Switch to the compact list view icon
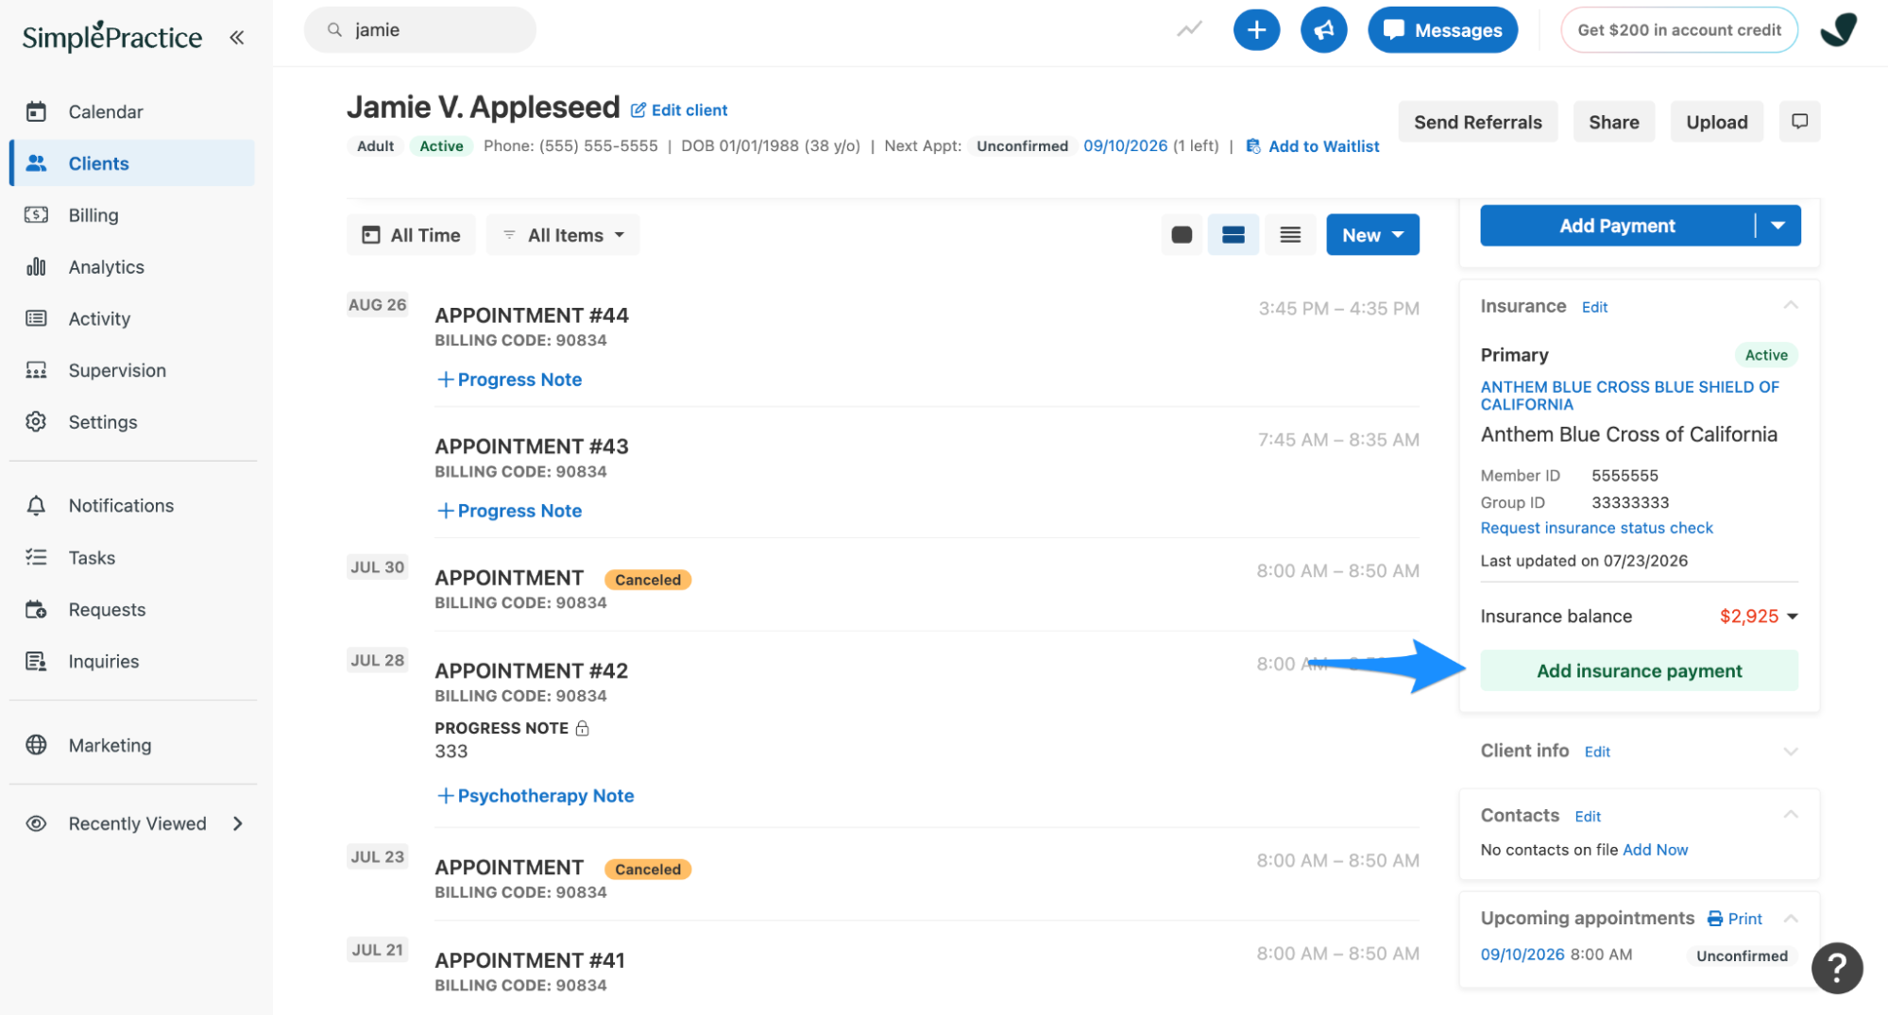 pyautogui.click(x=1290, y=235)
